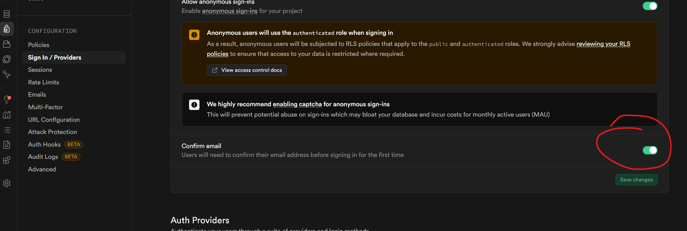This screenshot has height=231, width=687.
Task: Toggle Allow anonymous sign-ins switch
Action: click(650, 6)
